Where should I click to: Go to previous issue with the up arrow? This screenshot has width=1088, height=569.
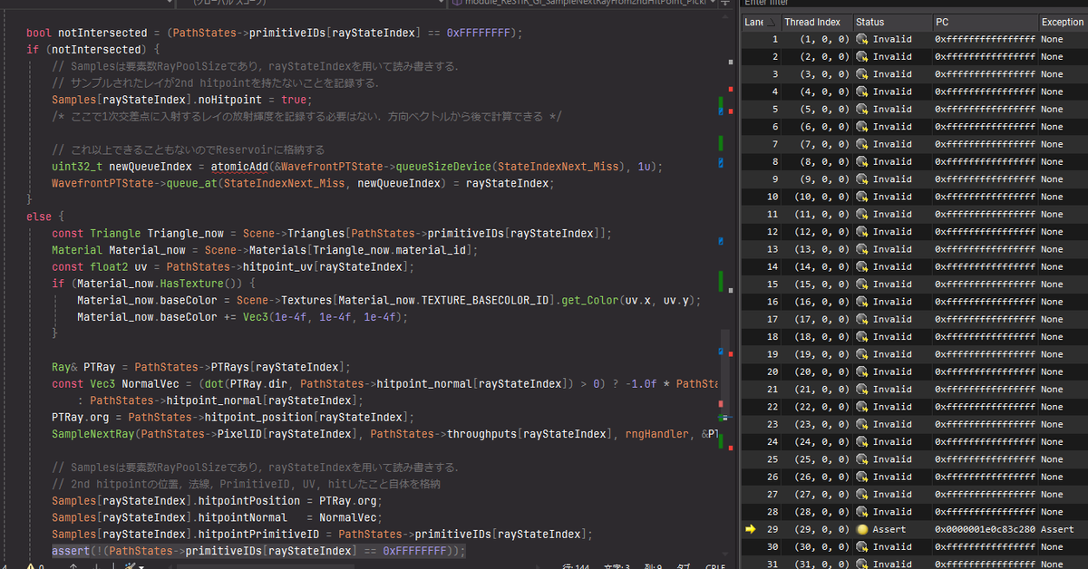tap(73, 564)
